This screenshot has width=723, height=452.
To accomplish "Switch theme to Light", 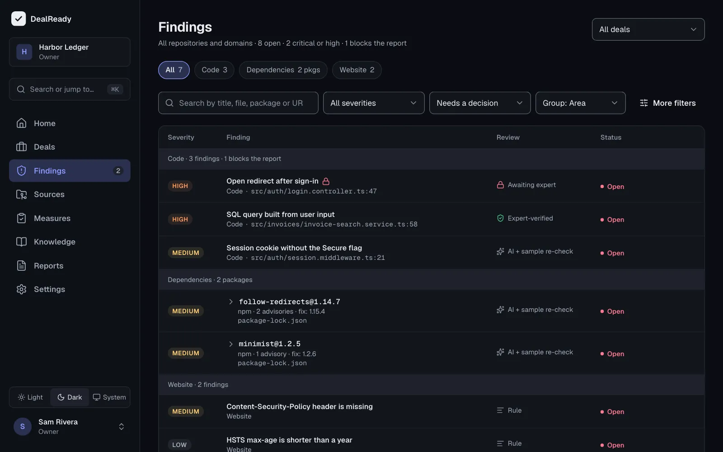I will [30, 397].
